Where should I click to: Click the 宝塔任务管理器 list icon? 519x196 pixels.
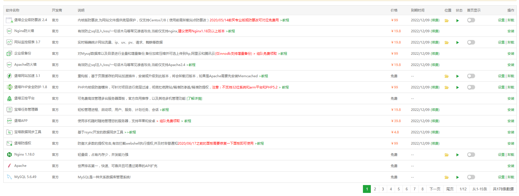coord(9,110)
